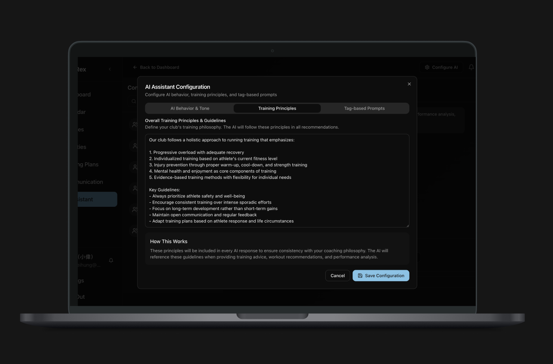The width and height of the screenshot is (553, 364).
Task: Click the search icon in the conversations panel
Action: [x=133, y=101]
